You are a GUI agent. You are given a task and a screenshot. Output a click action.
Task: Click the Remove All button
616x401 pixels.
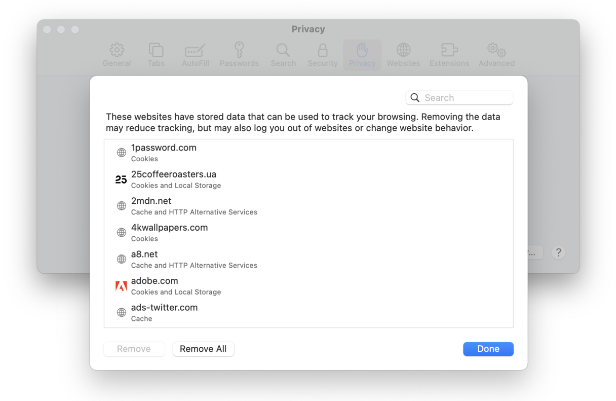[203, 349]
